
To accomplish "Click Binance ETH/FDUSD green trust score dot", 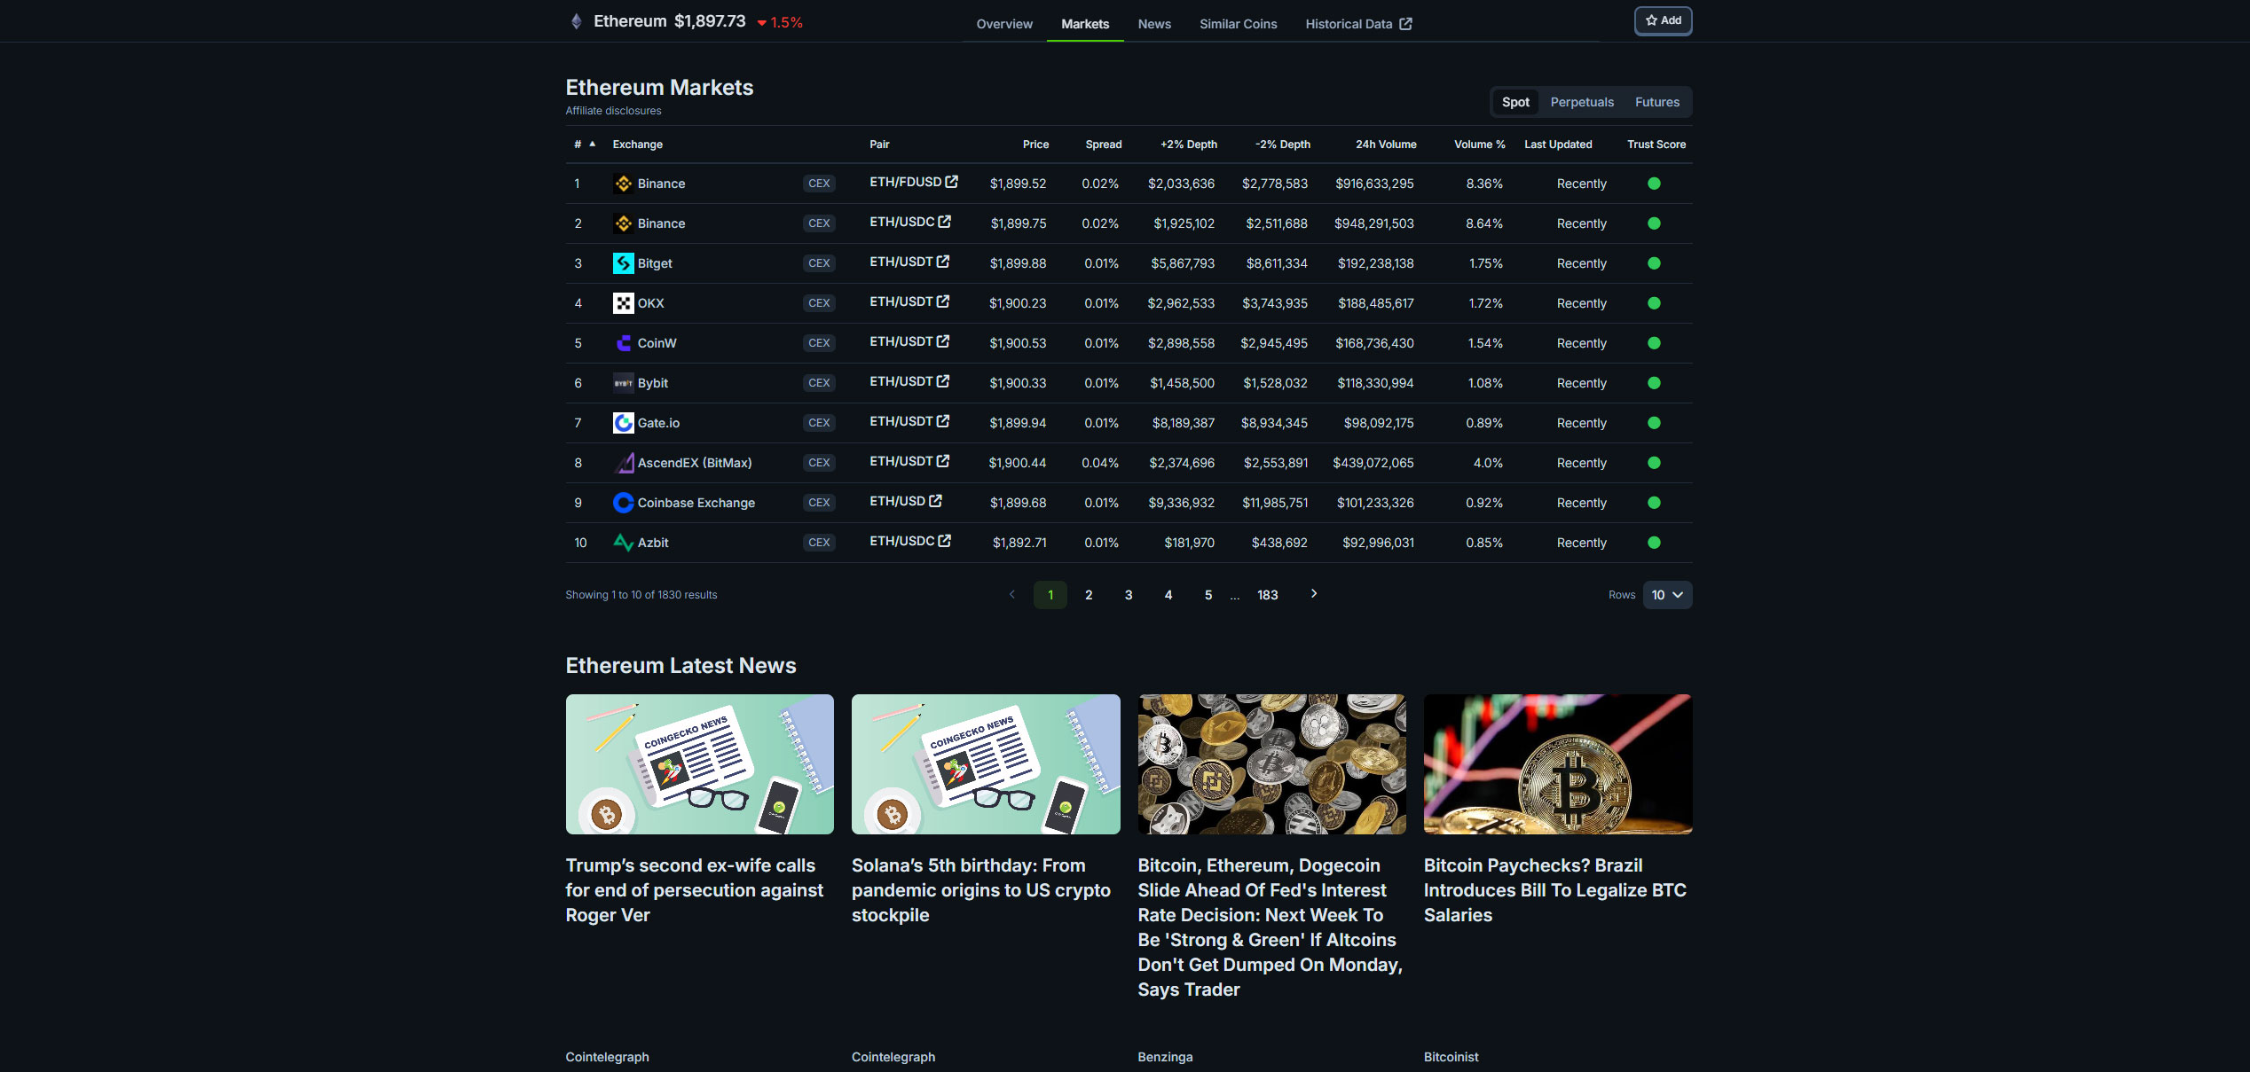I will pos(1654,184).
